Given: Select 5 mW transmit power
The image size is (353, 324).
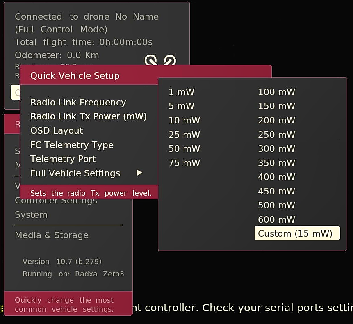Looking at the screenshot, I should (181, 106).
